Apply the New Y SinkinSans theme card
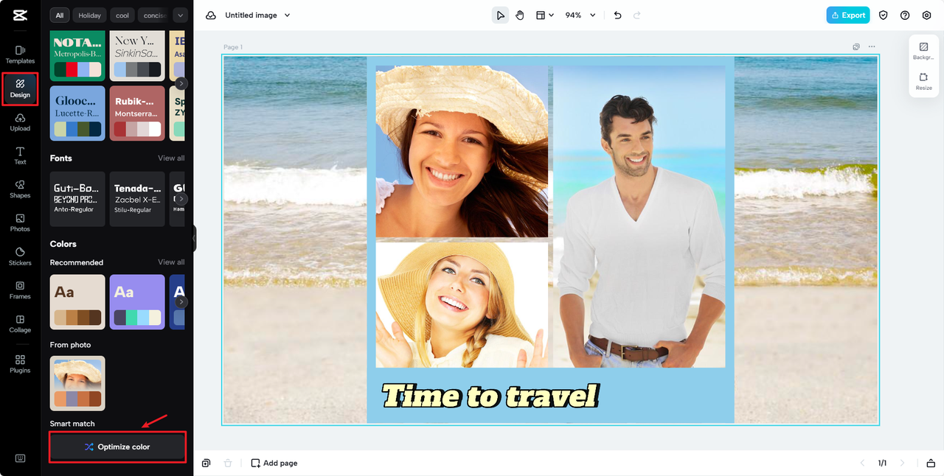Screen dimensions: 944x476 point(137,55)
